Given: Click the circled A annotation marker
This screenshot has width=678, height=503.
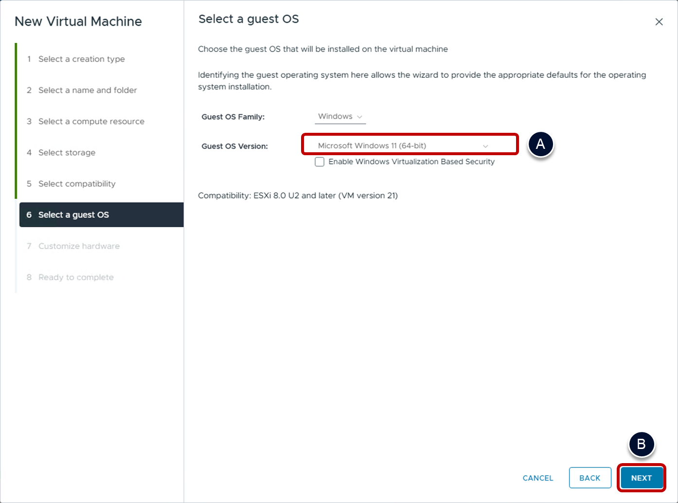Looking at the screenshot, I should coord(540,144).
